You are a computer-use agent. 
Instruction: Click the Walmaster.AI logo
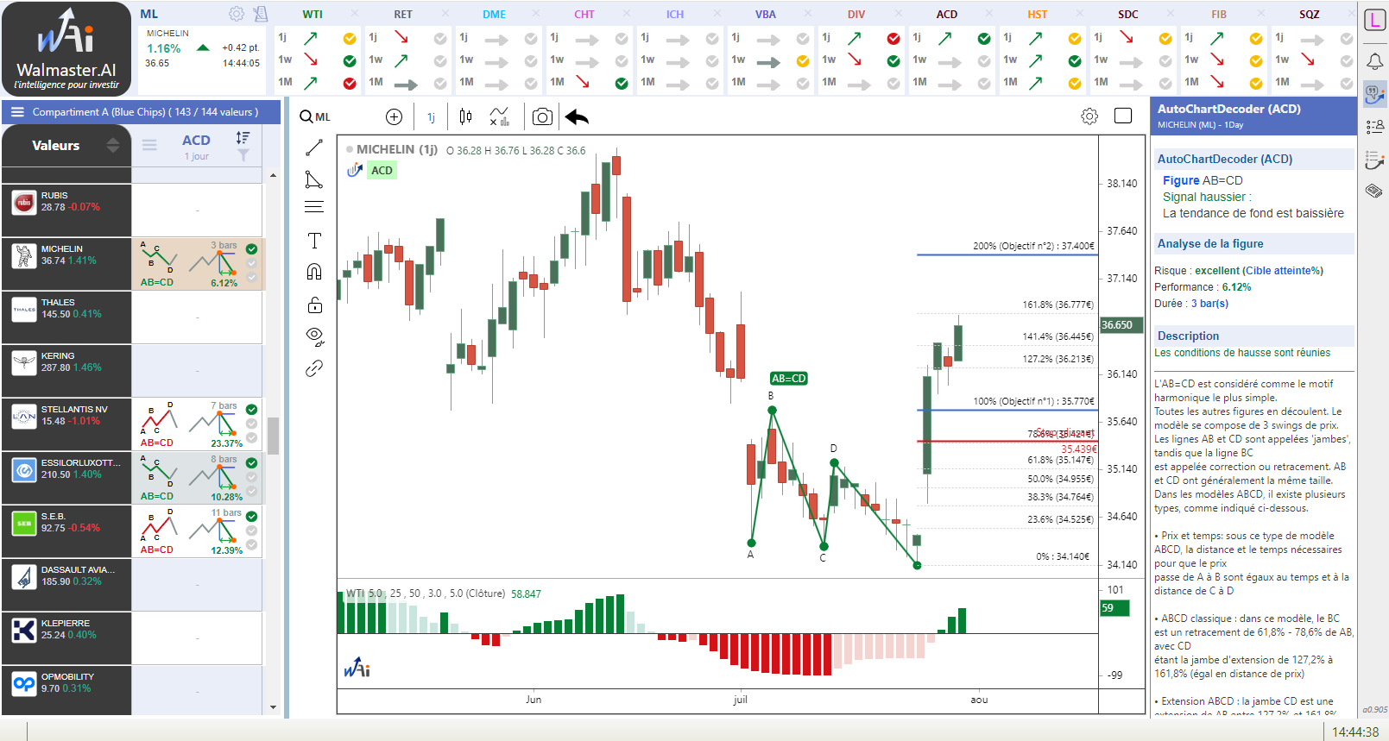pyautogui.click(x=66, y=48)
